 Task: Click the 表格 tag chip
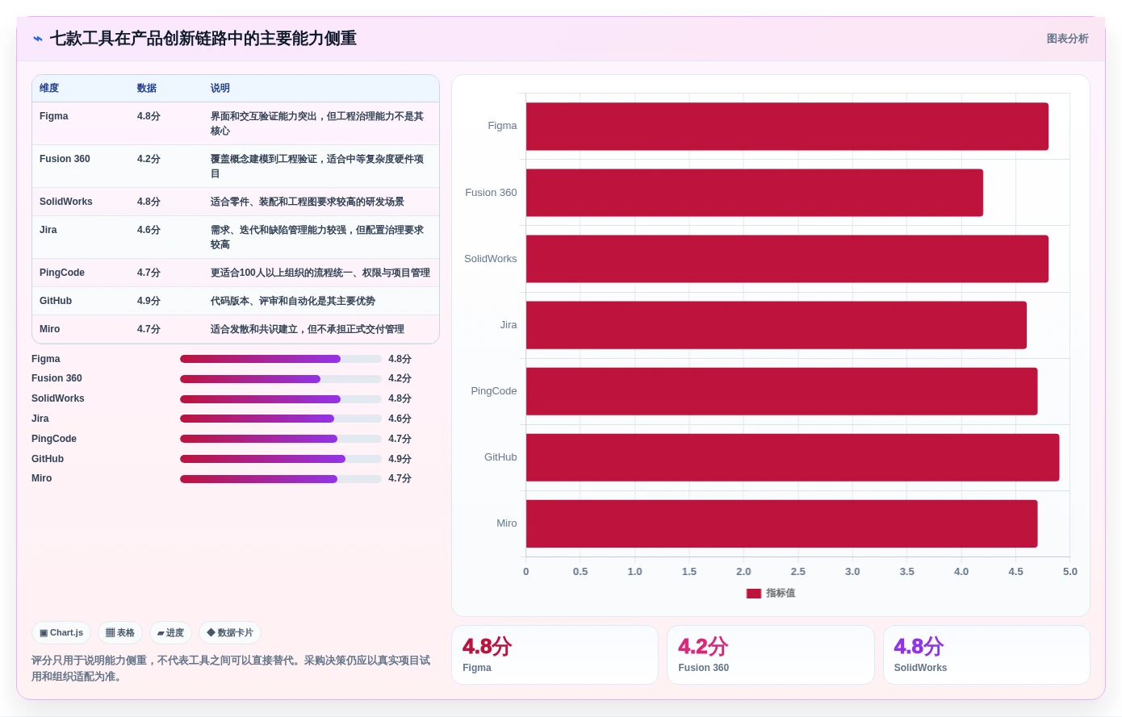click(x=120, y=633)
